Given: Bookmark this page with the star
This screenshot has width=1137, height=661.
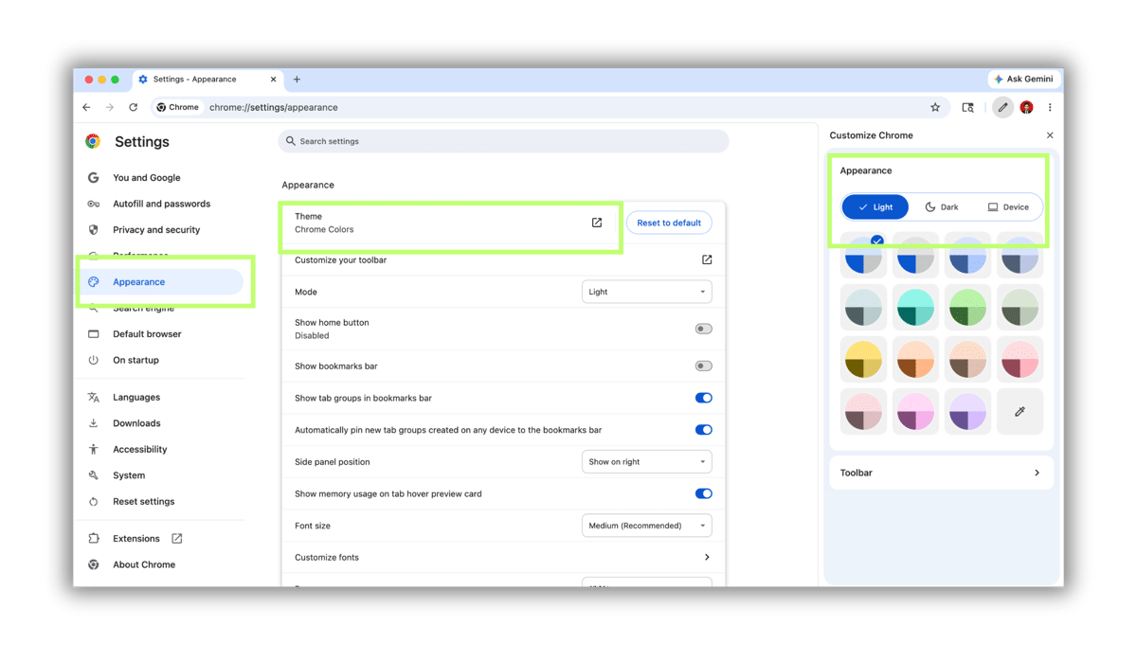Looking at the screenshot, I should [935, 107].
